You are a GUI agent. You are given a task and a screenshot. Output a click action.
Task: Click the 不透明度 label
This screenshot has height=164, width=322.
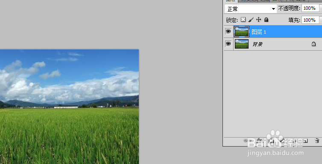pos(289,9)
